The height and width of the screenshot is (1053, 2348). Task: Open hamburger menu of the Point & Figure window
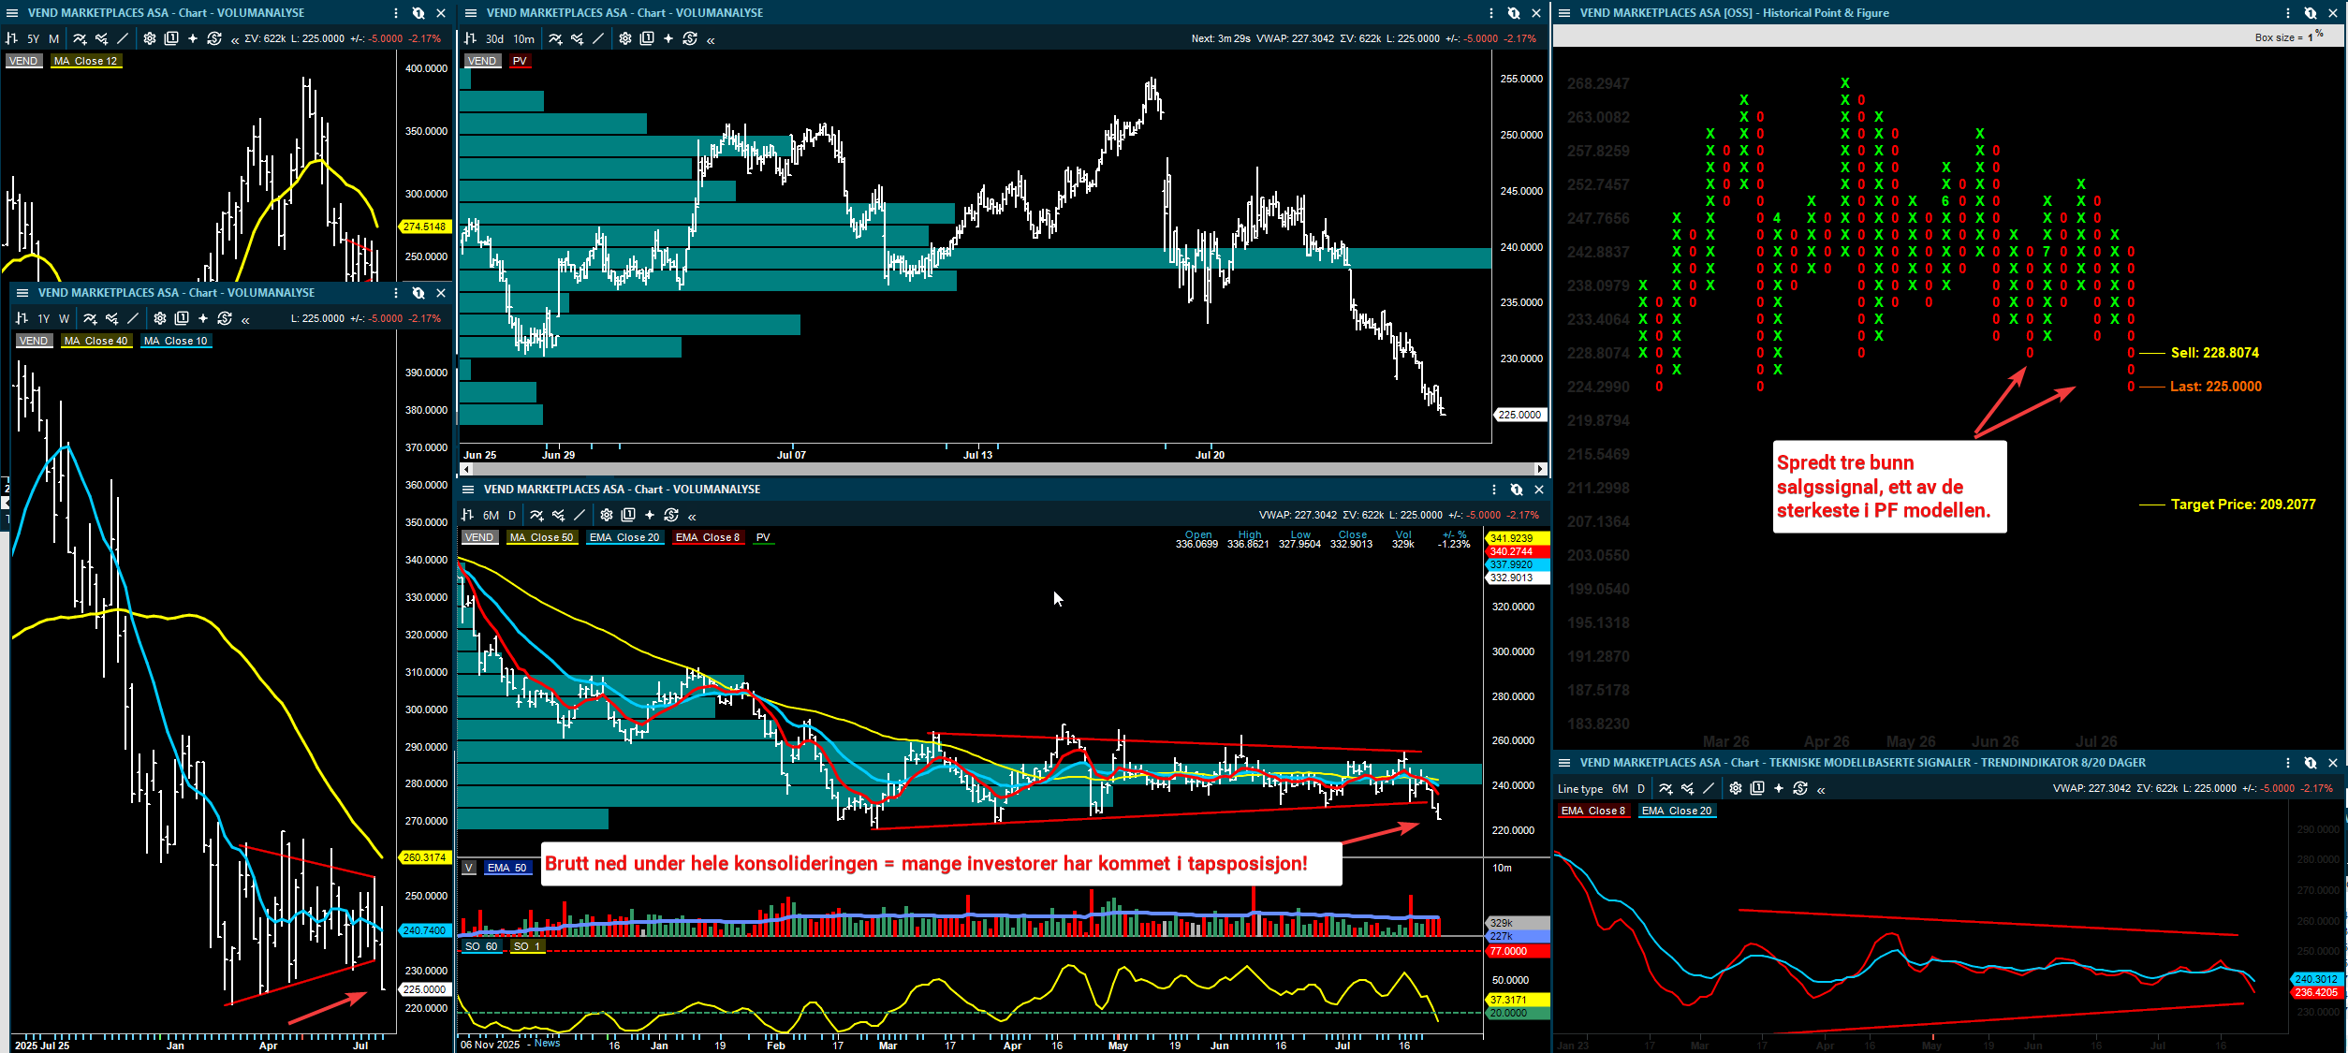point(1563,13)
